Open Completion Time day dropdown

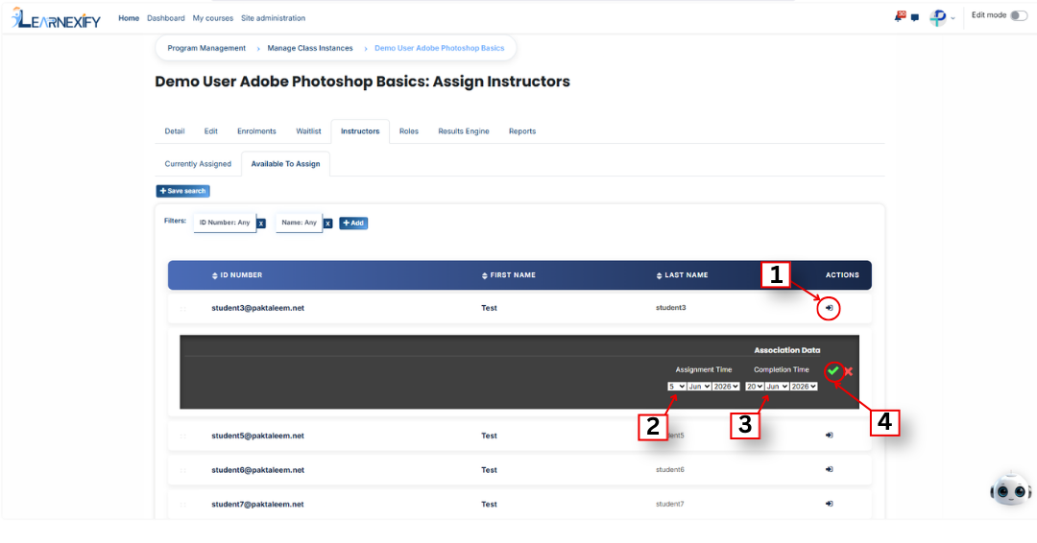click(755, 387)
